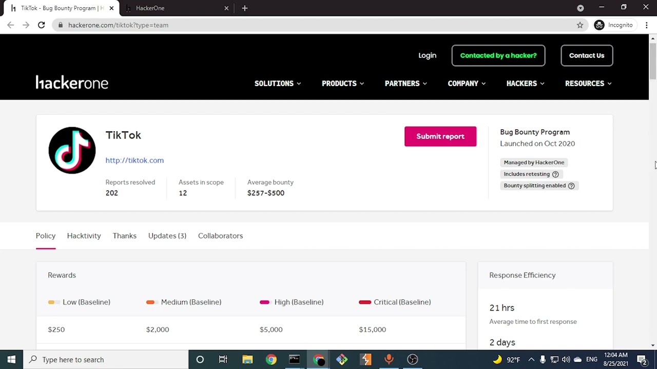
Task: Click the Submit report button
Action: point(440,136)
